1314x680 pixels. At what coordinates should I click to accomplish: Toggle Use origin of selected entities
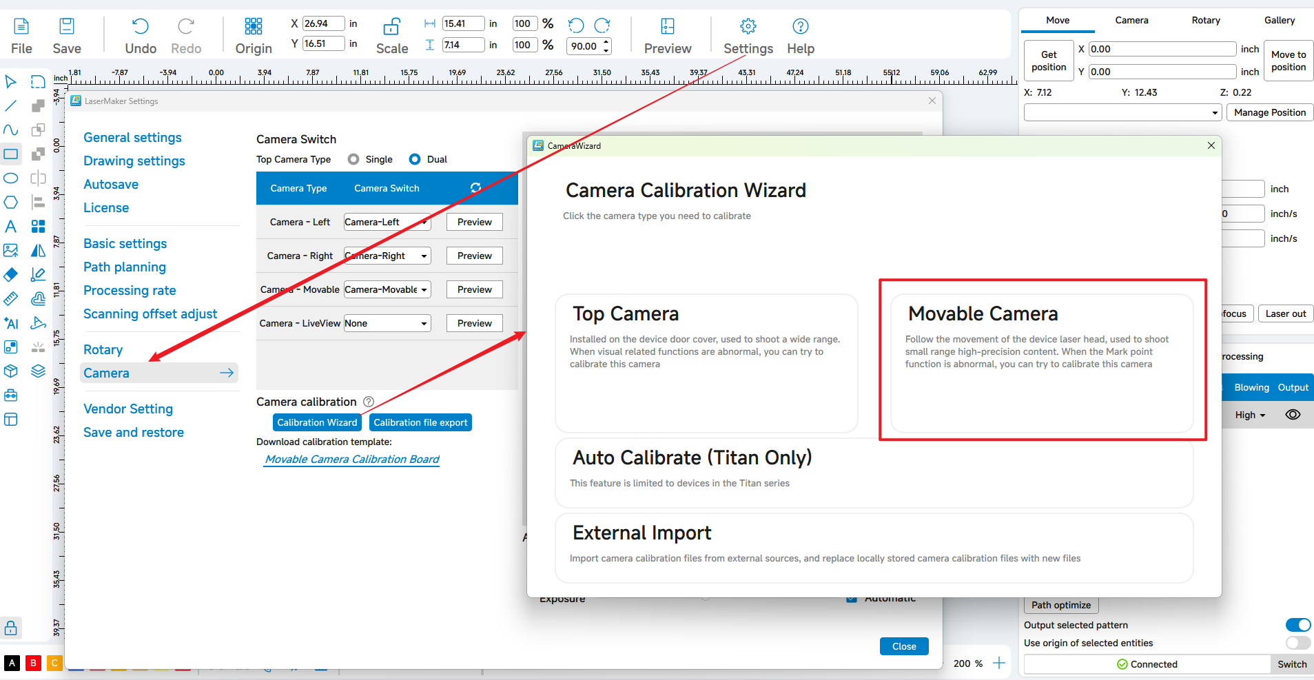pyautogui.click(x=1298, y=643)
